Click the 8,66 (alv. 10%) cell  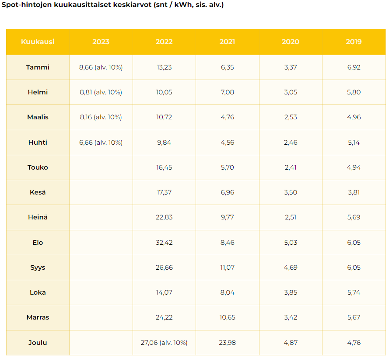101,67
